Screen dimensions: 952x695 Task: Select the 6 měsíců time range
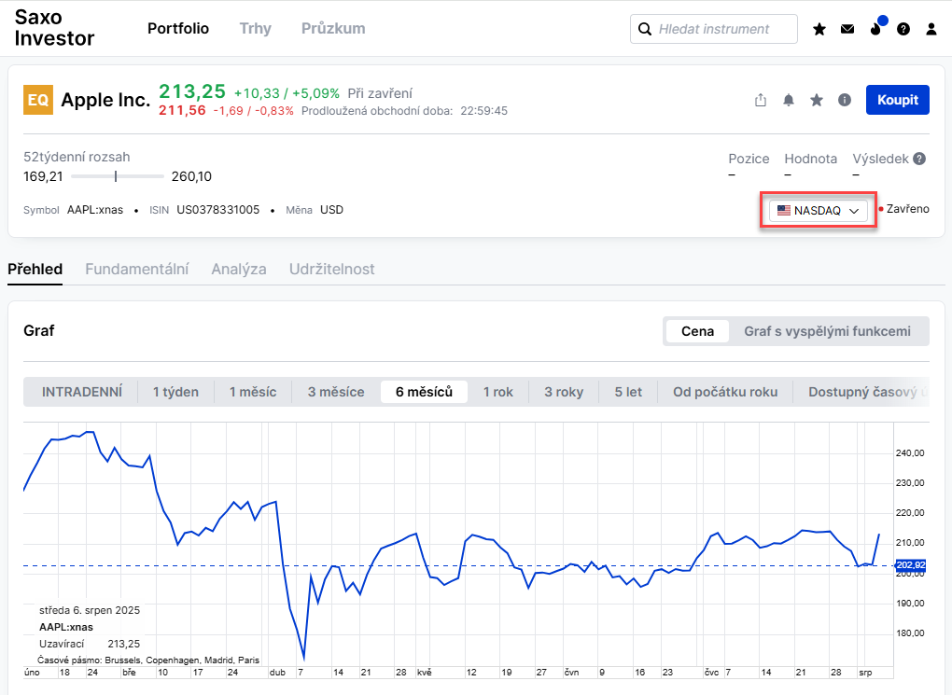pos(424,392)
